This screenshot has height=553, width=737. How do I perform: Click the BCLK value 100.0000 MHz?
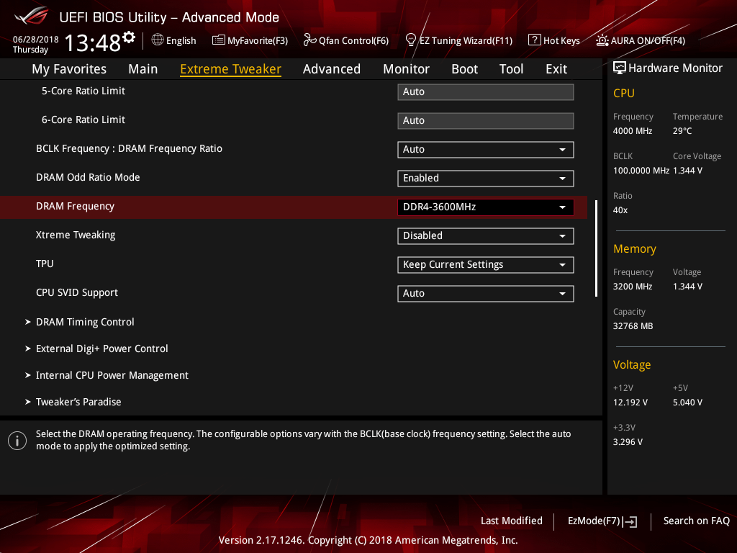click(x=641, y=171)
